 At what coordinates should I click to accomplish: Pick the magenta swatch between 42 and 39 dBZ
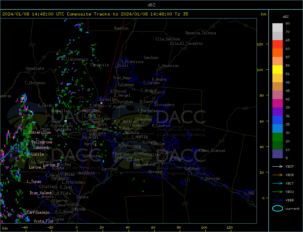(277, 103)
